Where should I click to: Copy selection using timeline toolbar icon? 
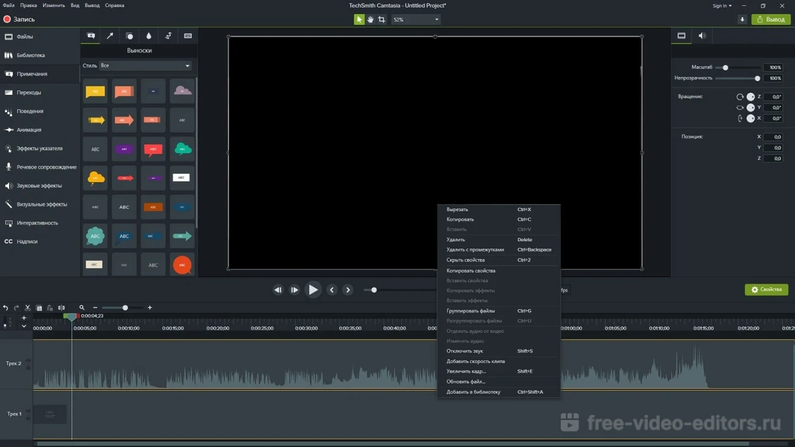click(x=39, y=308)
